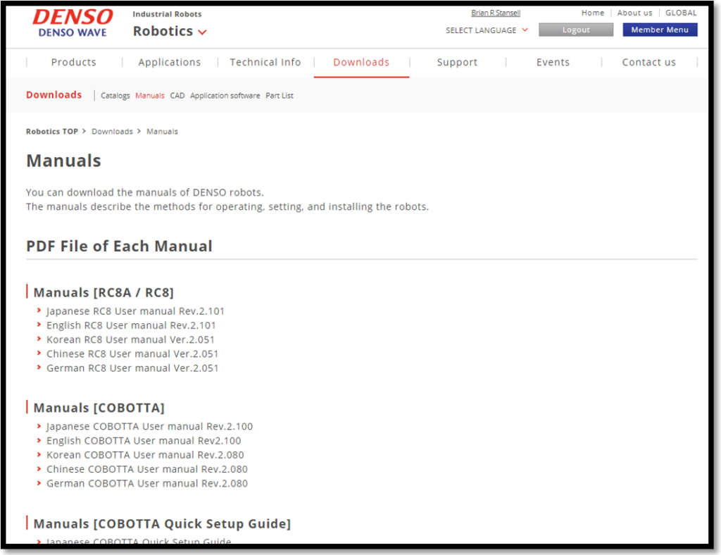Click arrow bullet beside Chinese COBOTTA manual

point(39,469)
